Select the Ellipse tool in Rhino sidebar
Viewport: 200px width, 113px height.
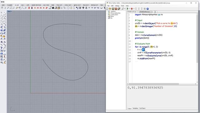coord(5,19)
